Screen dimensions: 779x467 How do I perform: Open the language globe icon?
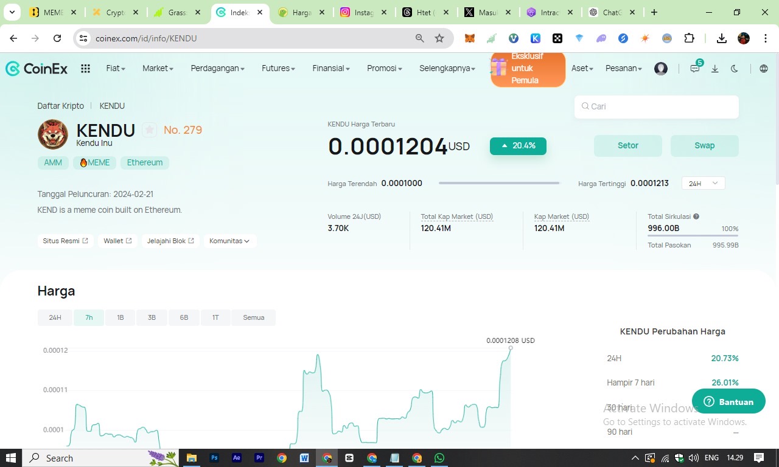(764, 69)
